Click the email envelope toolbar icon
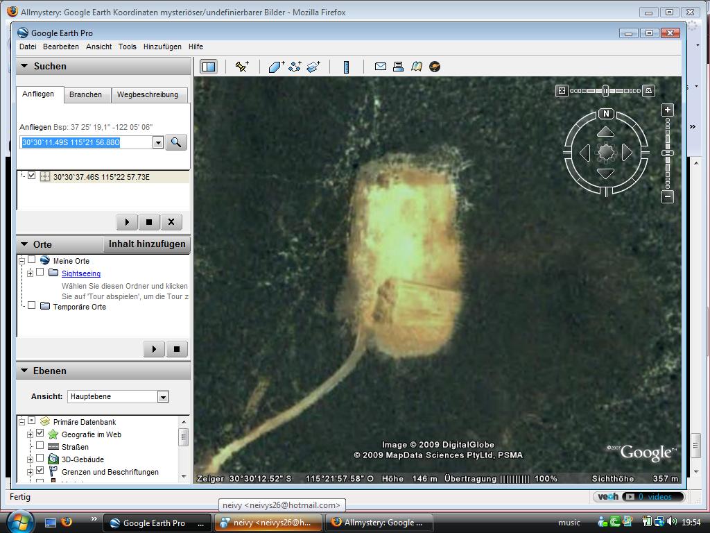Screen dimensions: 710x533 point(381,67)
